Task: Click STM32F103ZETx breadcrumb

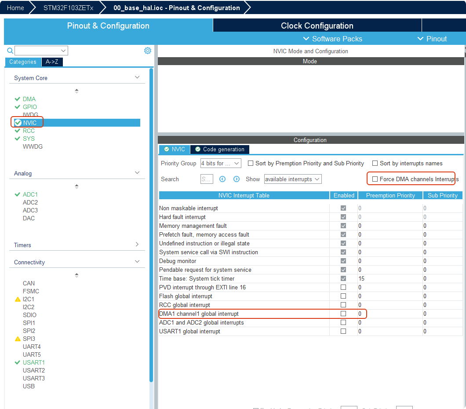Action: click(x=68, y=8)
